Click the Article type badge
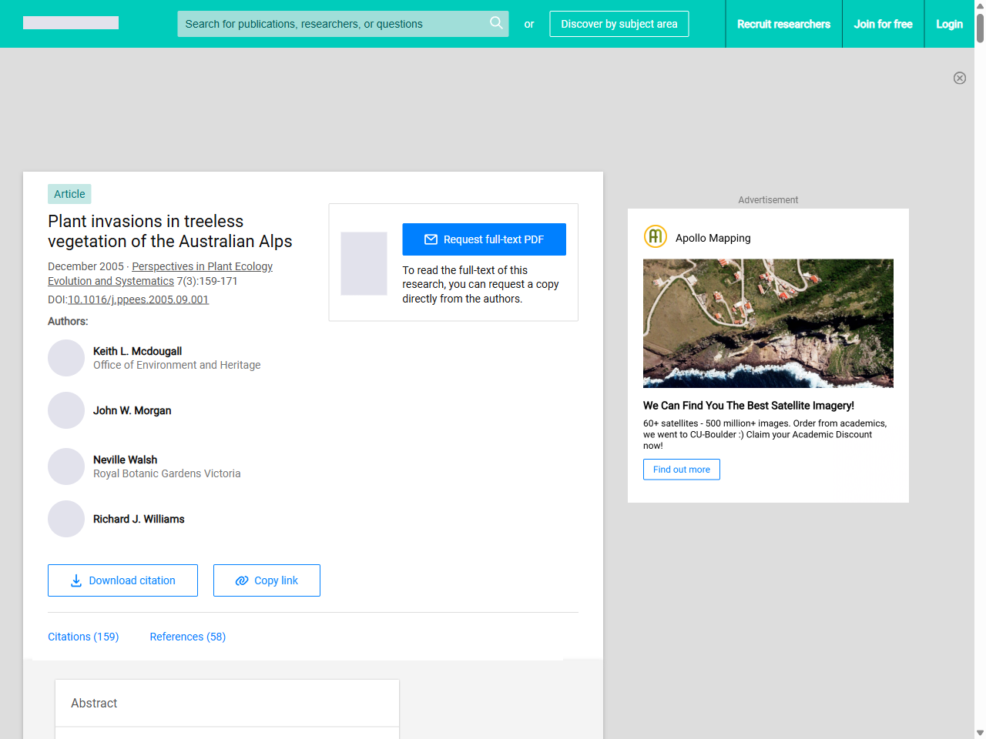 click(69, 194)
